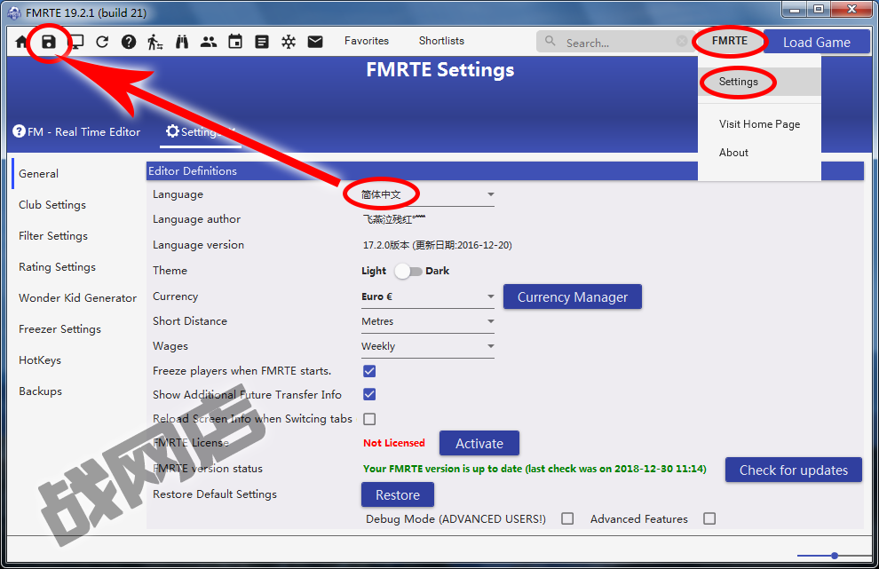Enable Debug Mode (ADVANCED USERS!) checkbox
The image size is (879, 569).
click(567, 518)
